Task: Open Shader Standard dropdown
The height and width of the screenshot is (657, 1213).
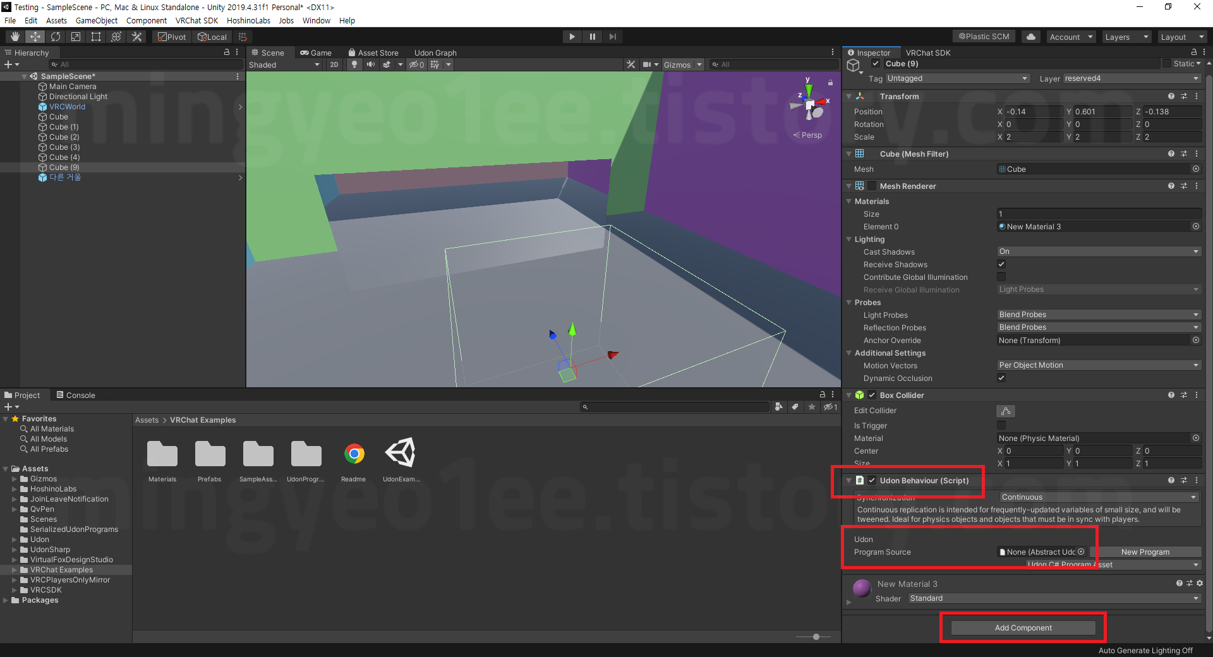Action: pyautogui.click(x=1054, y=598)
